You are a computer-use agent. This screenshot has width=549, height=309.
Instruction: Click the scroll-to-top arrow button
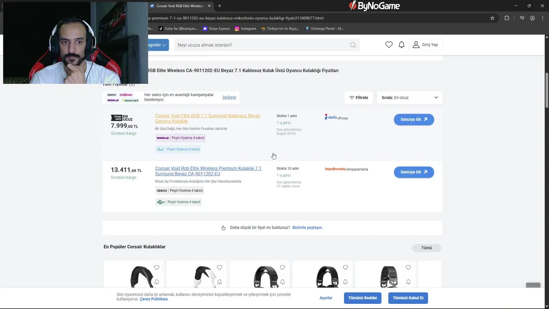click(533, 286)
